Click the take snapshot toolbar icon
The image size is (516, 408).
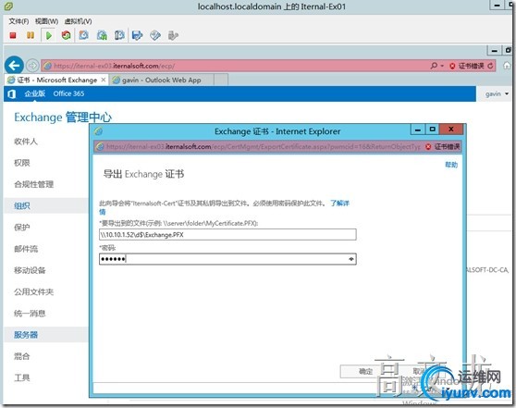(84, 35)
